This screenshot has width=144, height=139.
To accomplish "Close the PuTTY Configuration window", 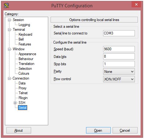I will click(136, 5).
